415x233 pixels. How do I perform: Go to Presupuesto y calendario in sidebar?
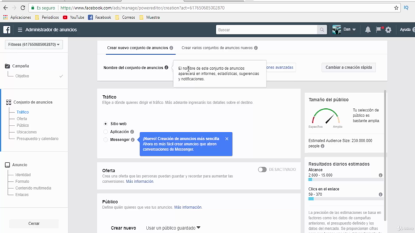(38, 139)
